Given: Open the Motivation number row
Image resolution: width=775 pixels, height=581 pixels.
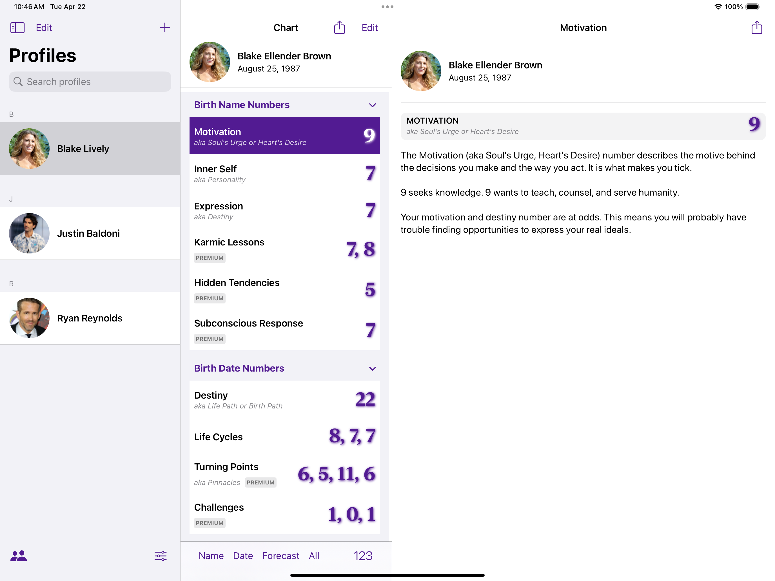Looking at the screenshot, I should pos(284,136).
